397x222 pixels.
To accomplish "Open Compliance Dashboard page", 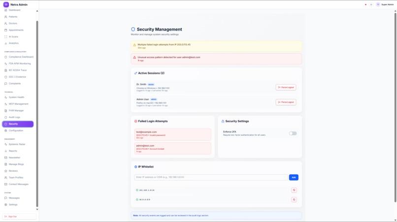I will click(18, 57).
